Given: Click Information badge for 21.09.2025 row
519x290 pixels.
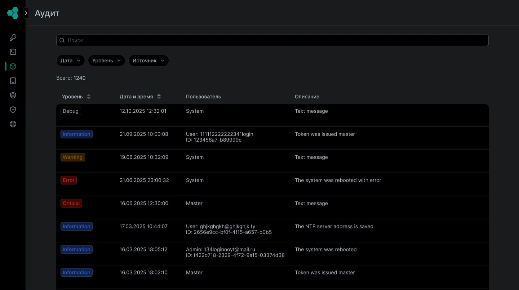Looking at the screenshot, I should point(76,134).
